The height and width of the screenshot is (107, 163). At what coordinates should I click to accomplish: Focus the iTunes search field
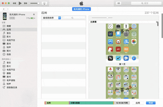pyautogui.click(x=146, y=3)
